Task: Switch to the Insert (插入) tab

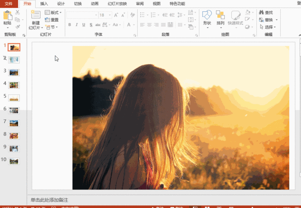Action: 44,3
